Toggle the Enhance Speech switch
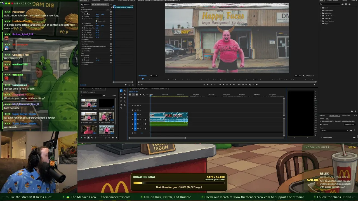The height and width of the screenshot is (201, 358). tap(355, 137)
